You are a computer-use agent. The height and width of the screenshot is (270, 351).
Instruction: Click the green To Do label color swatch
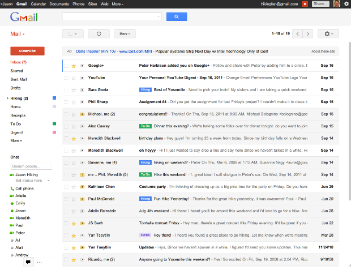54,123
